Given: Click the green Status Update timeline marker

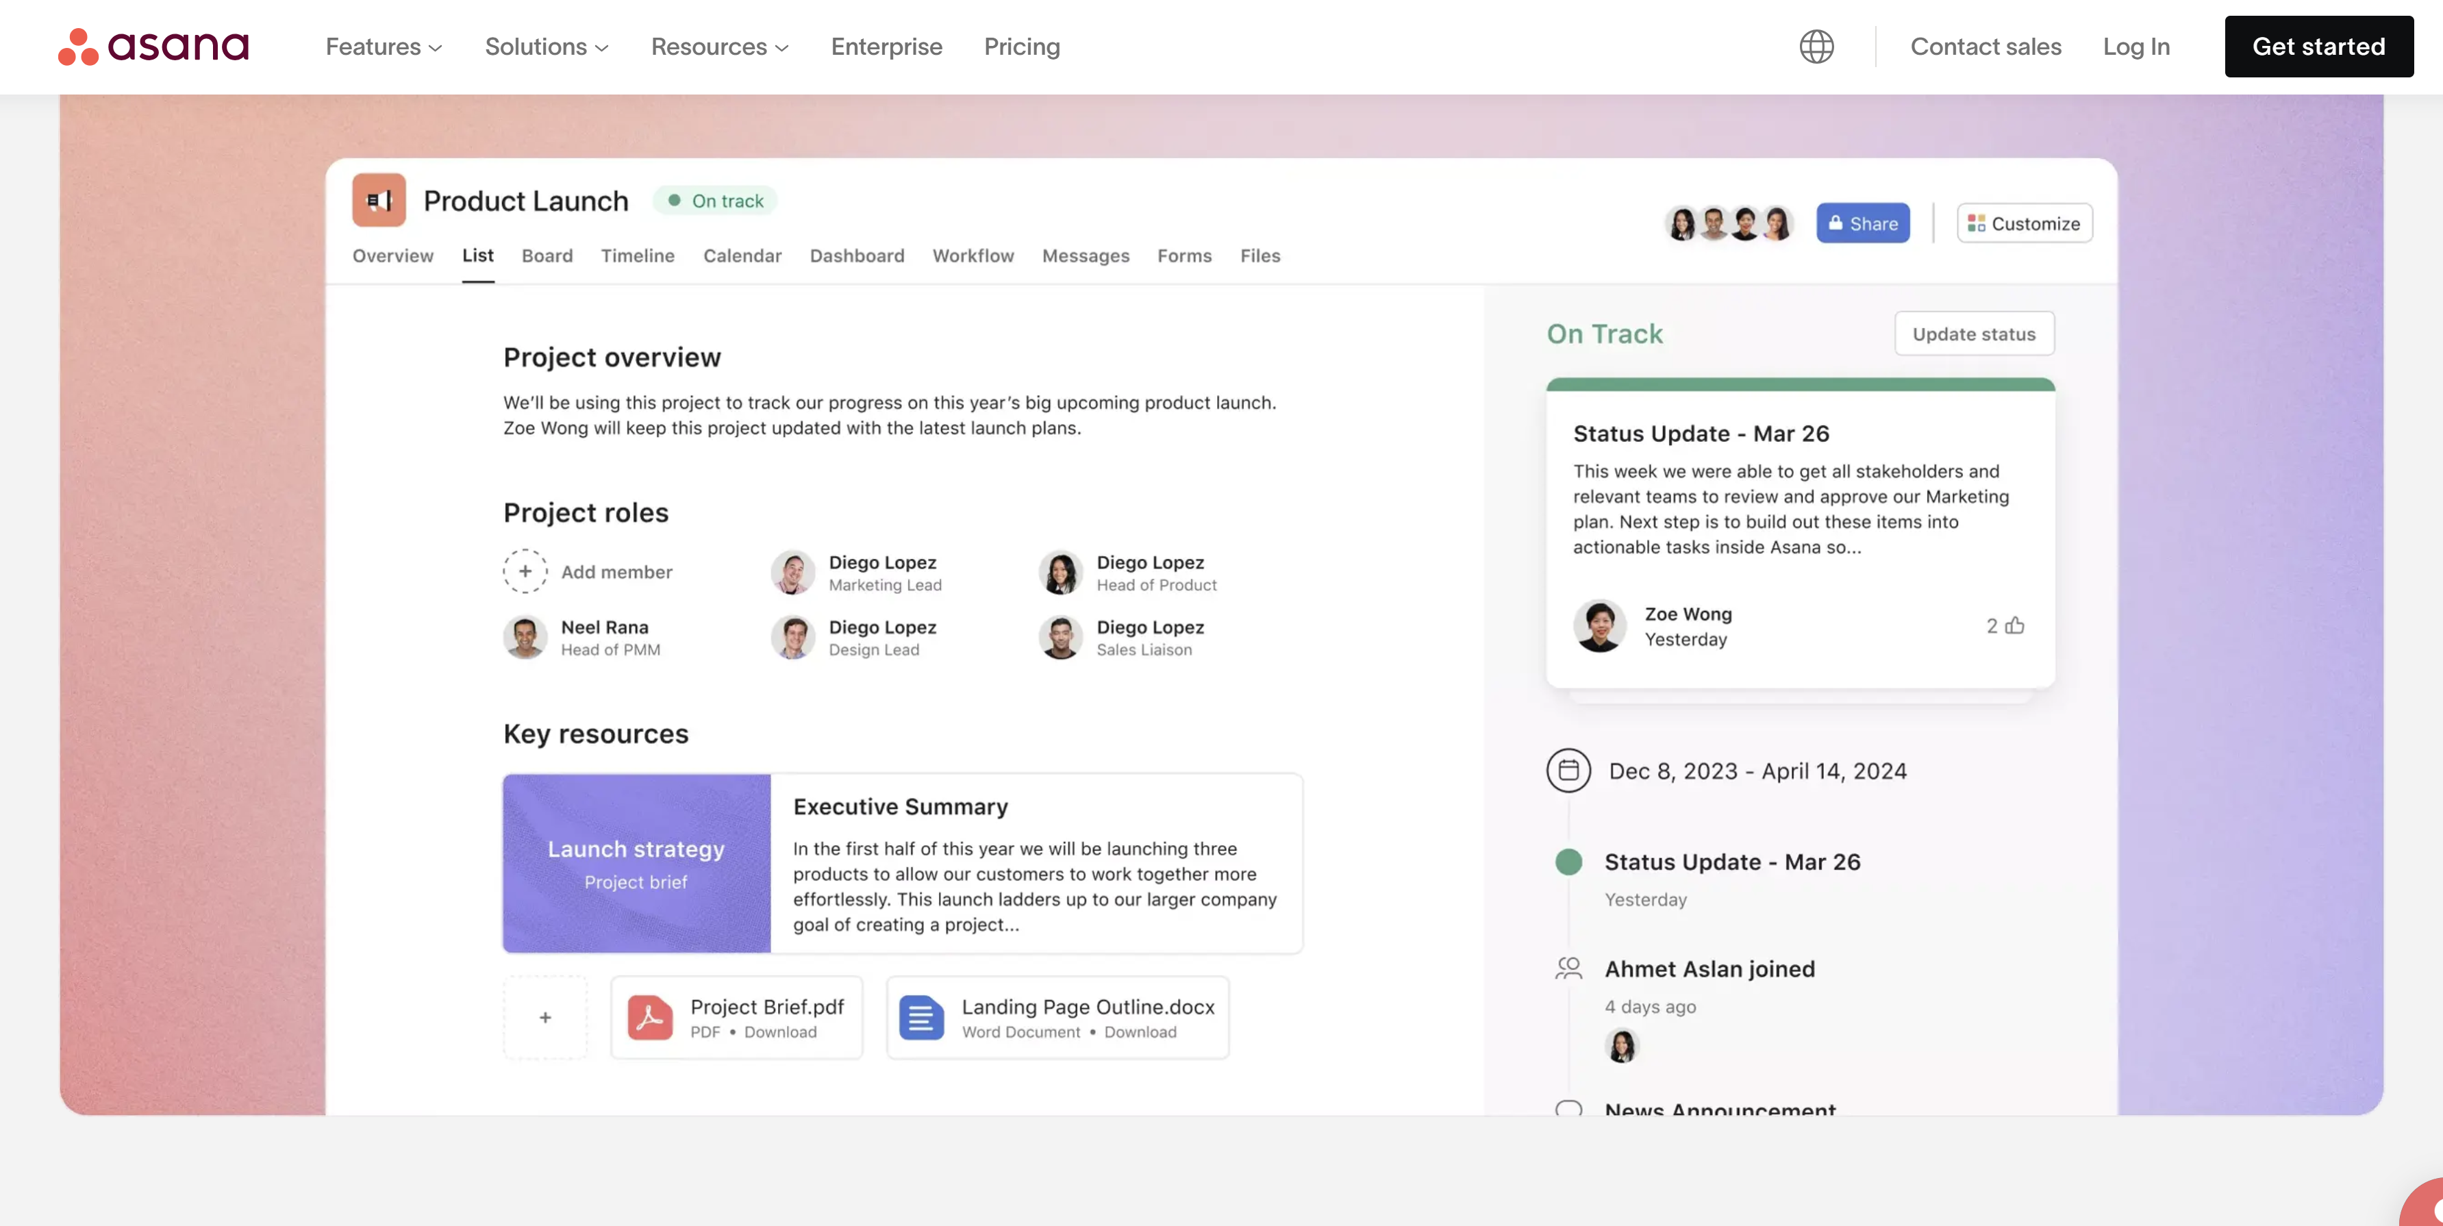Looking at the screenshot, I should pyautogui.click(x=1568, y=862).
